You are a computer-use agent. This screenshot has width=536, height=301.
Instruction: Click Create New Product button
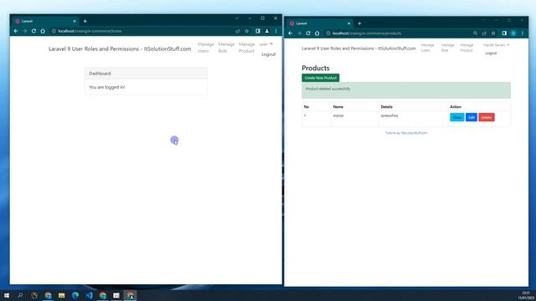320,78
